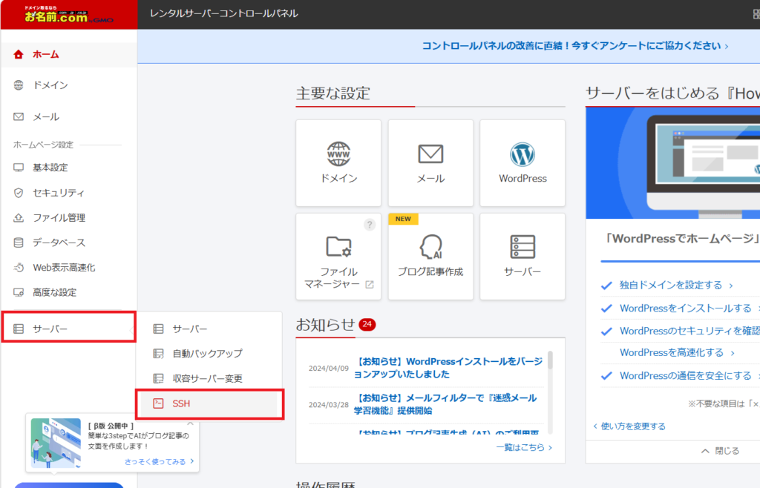Click the upload icon beside ファイル管理

tap(19, 218)
